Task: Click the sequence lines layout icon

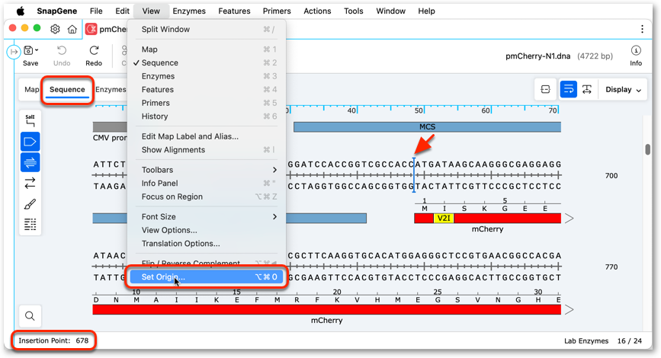Action: (30, 225)
